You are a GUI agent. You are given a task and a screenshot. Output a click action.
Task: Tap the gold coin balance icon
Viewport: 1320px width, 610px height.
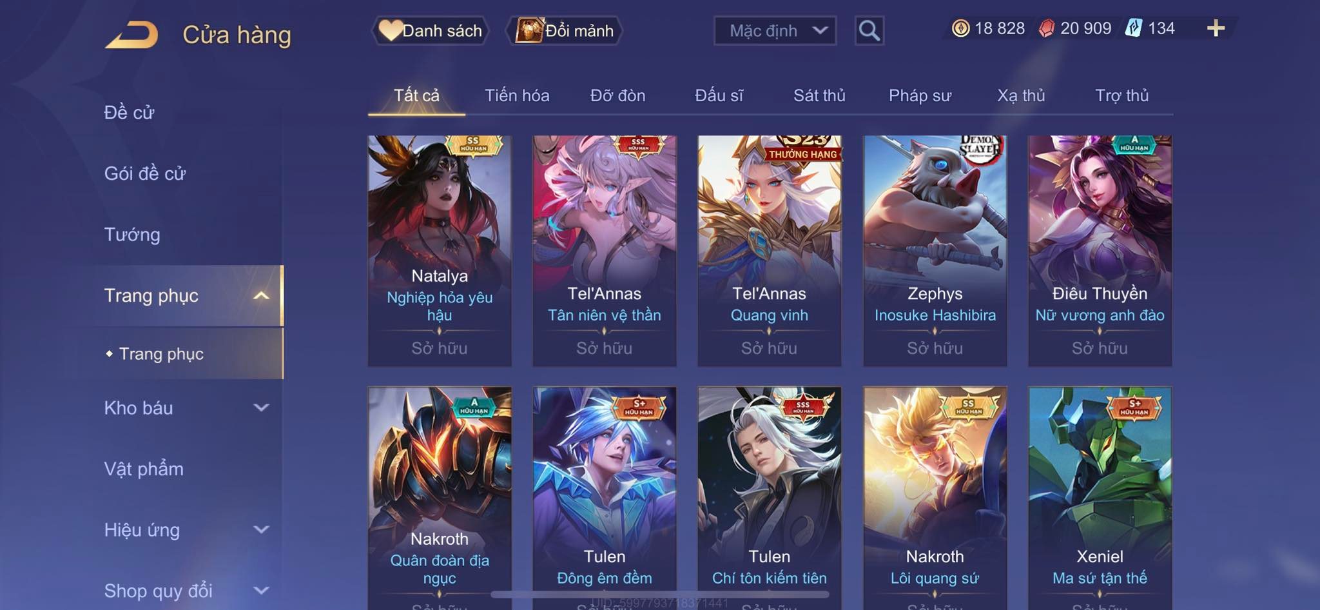pyautogui.click(x=960, y=28)
